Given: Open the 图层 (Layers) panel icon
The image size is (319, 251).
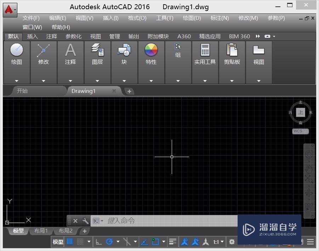Looking at the screenshot, I should click(x=97, y=50).
